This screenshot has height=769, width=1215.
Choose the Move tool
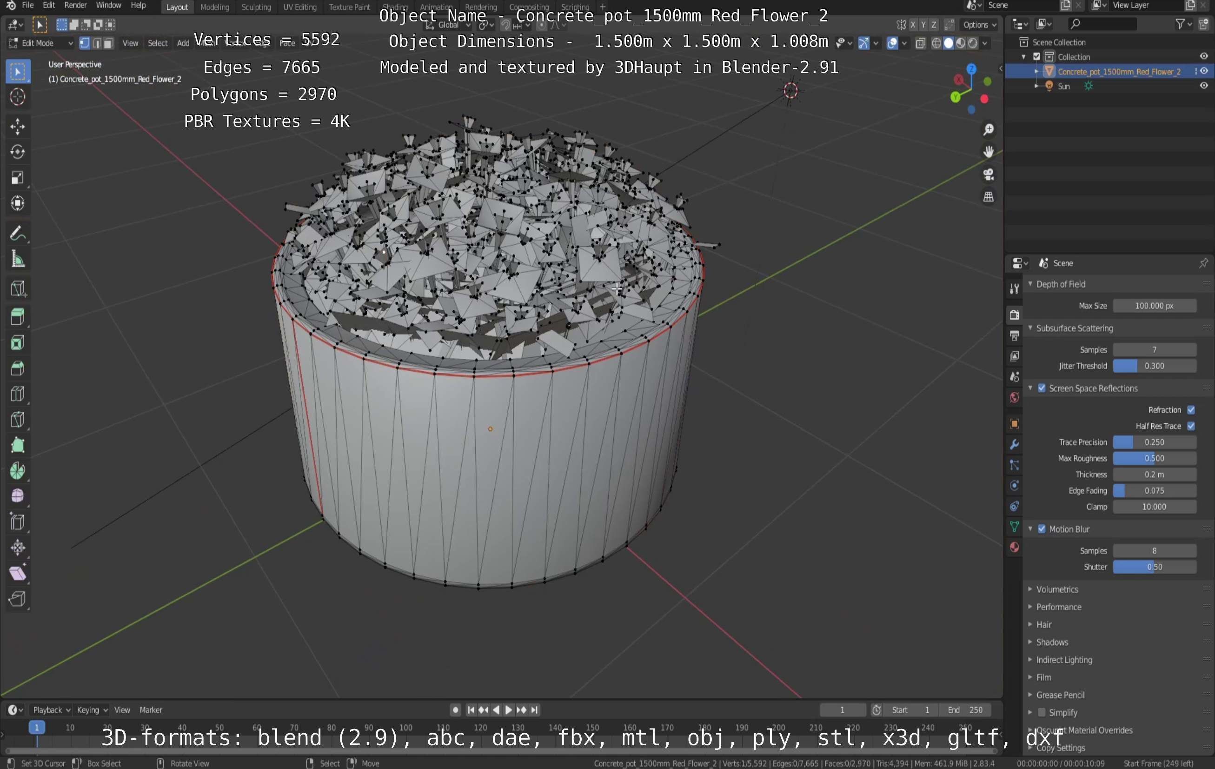pyautogui.click(x=18, y=126)
